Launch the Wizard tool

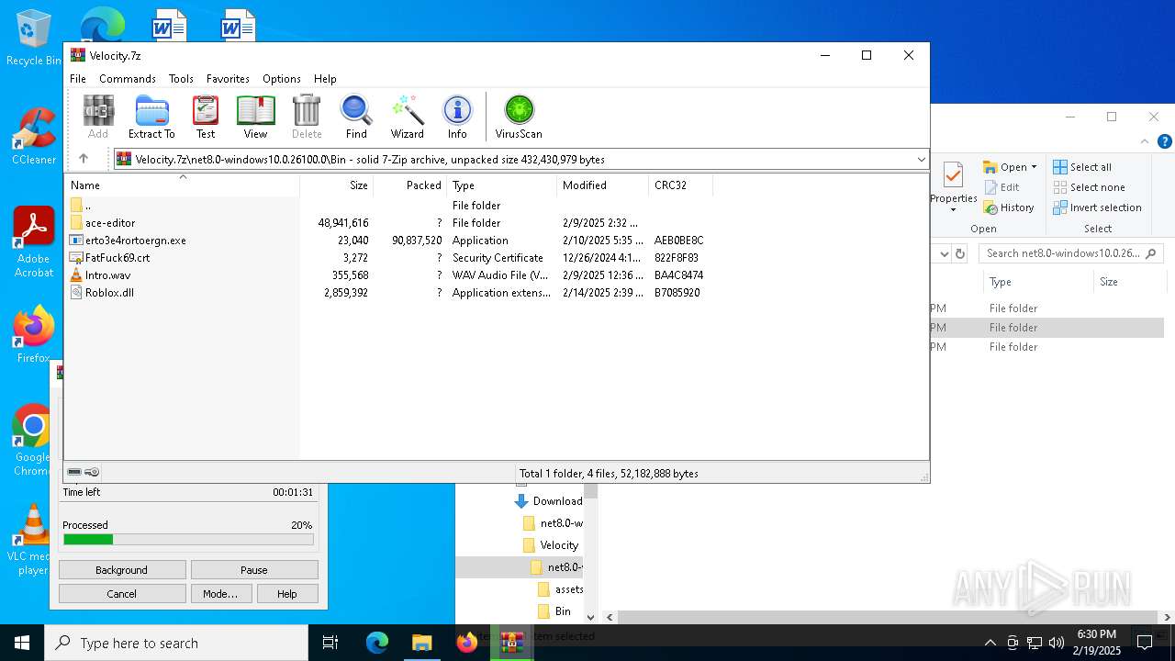[407, 117]
